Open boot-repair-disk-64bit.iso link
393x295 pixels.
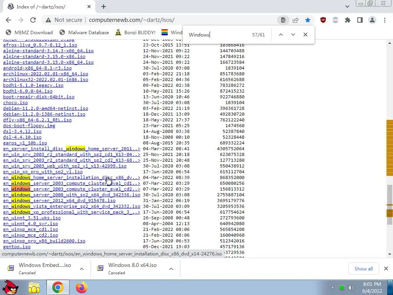(x=39, y=97)
